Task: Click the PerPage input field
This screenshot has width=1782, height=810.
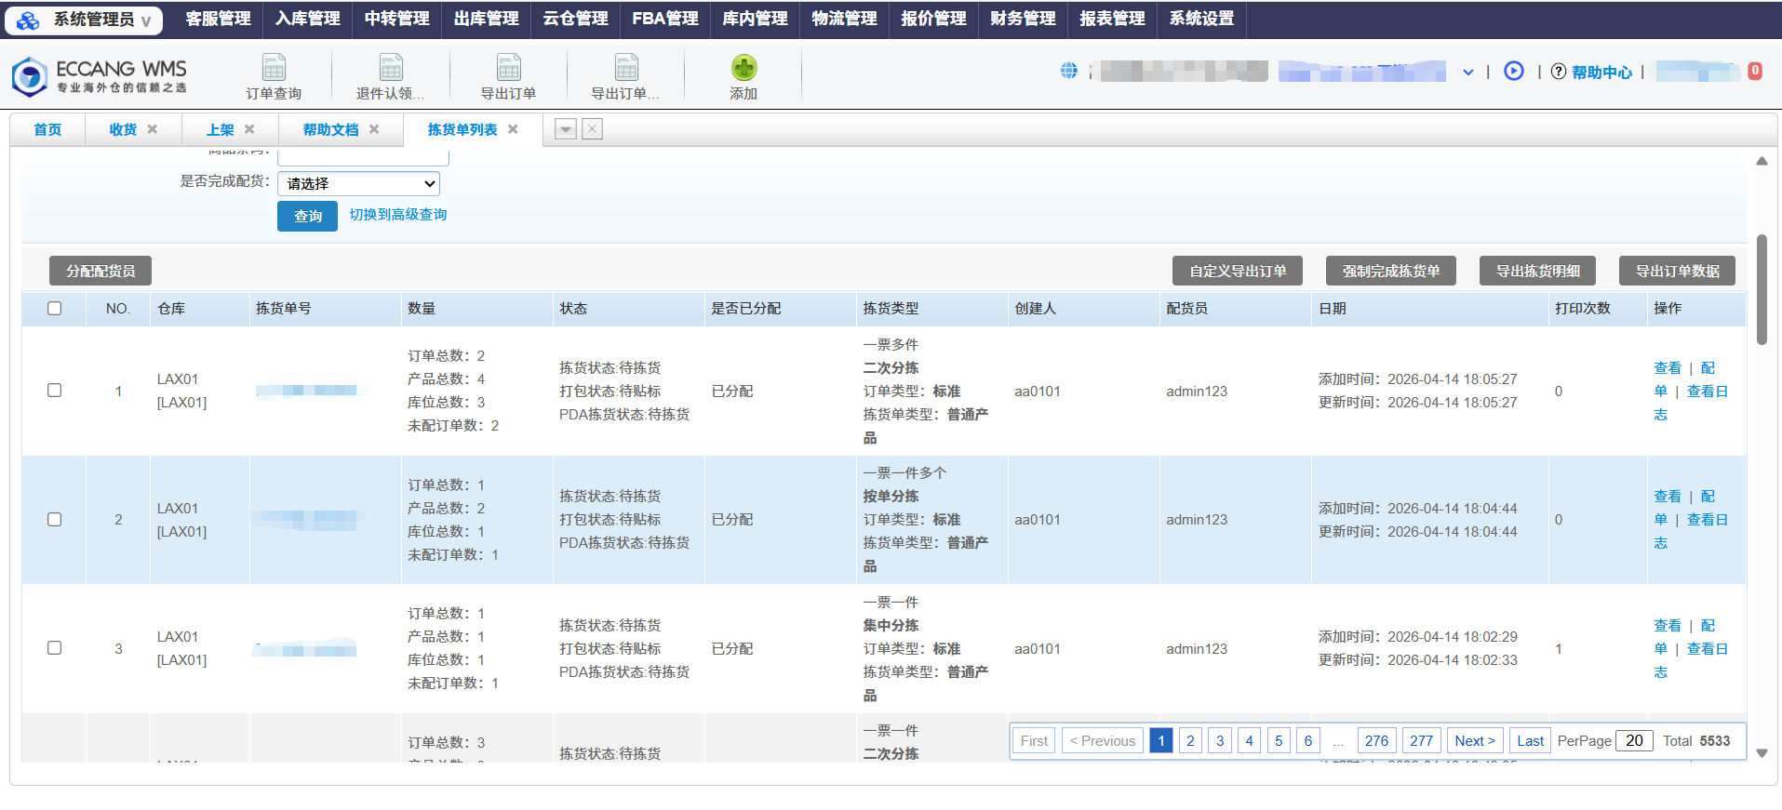Action: coord(1635,740)
